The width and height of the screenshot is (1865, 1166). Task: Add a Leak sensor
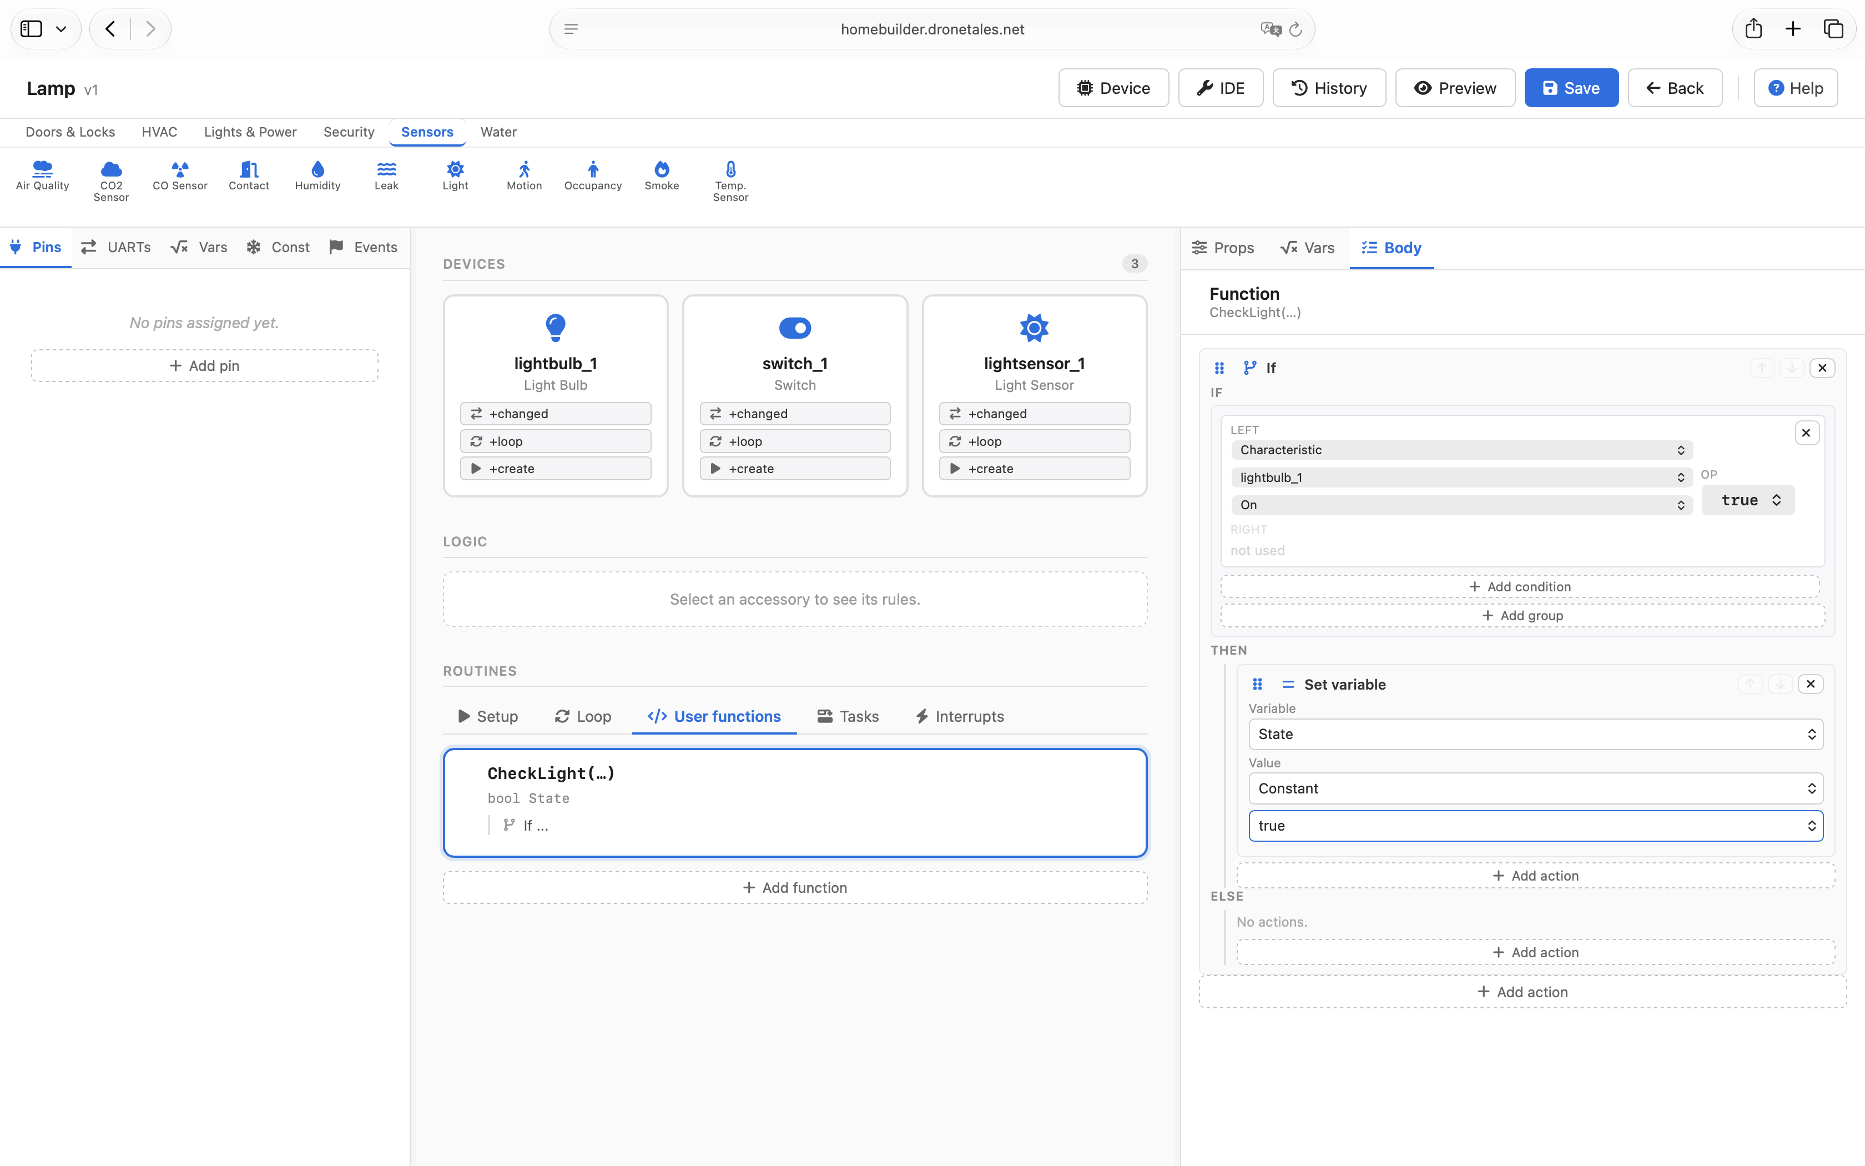click(387, 176)
